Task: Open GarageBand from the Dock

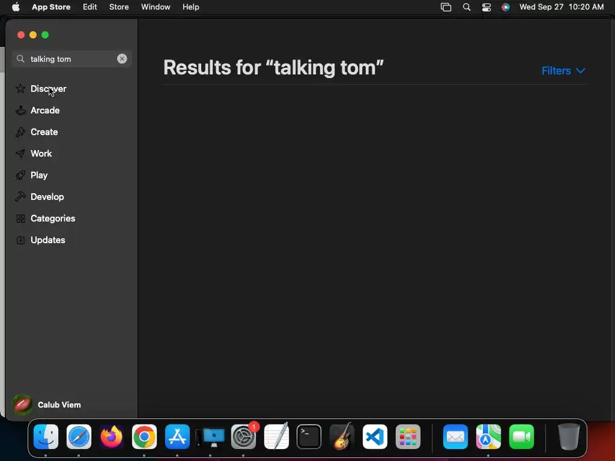Action: pos(342,436)
